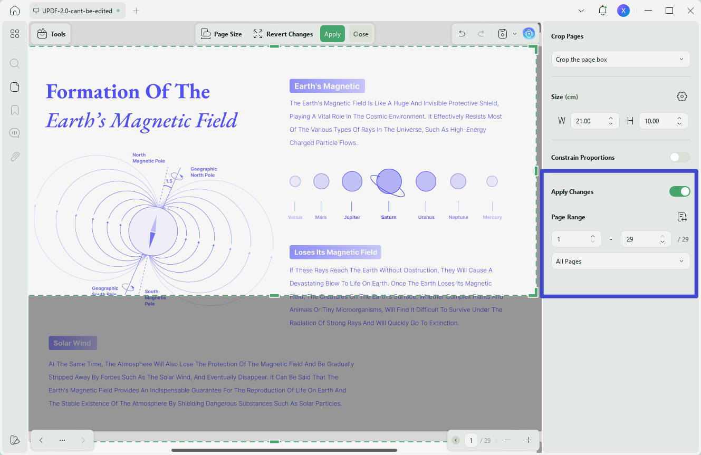Open the notifications bell
701x455 pixels.
(x=602, y=11)
